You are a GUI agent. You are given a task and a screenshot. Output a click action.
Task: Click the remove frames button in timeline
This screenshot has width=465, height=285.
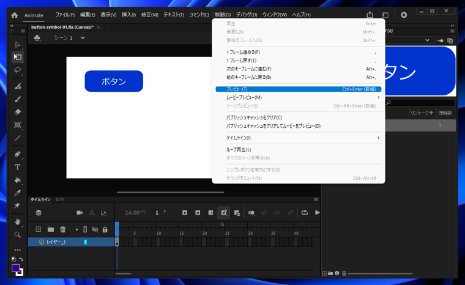237,213
